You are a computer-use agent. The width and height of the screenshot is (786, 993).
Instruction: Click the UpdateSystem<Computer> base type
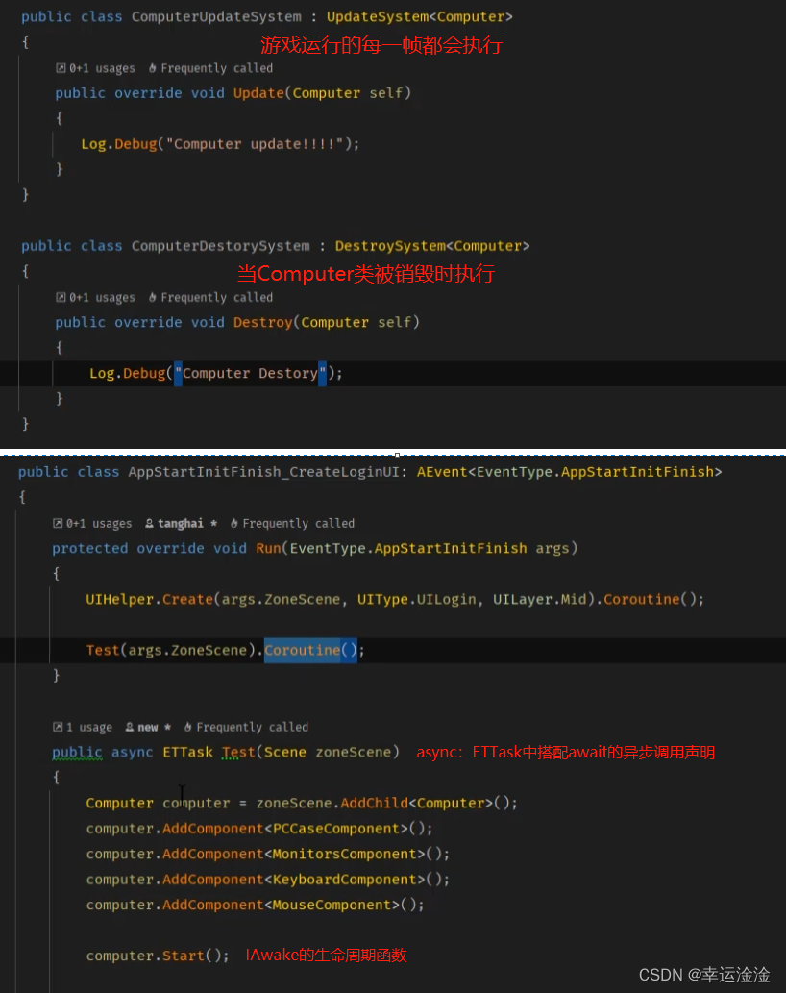coord(420,17)
